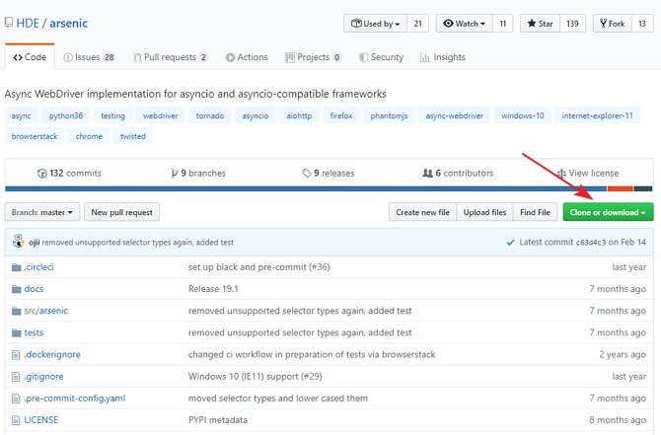The width and height of the screenshot is (661, 435).
Task: Open the Used by dropdown
Action: (x=375, y=24)
